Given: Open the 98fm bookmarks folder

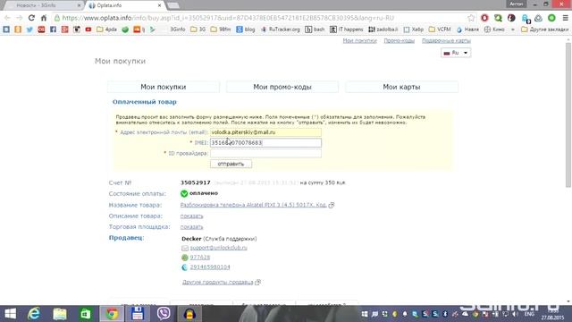Looking at the screenshot, I should 221,30.
